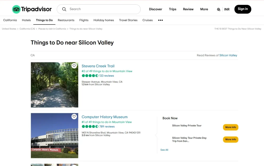The image size is (264, 166).
Task: Click United States breadcrumb link
Action: (9, 29)
